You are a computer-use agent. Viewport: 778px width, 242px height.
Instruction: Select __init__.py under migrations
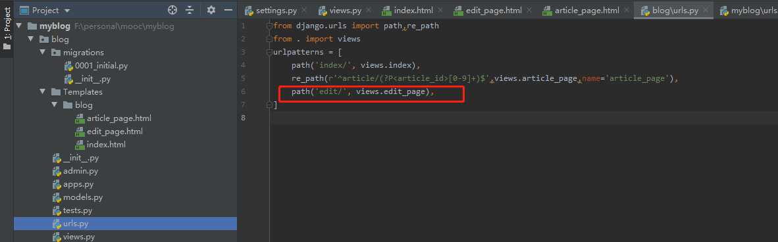(x=93, y=79)
